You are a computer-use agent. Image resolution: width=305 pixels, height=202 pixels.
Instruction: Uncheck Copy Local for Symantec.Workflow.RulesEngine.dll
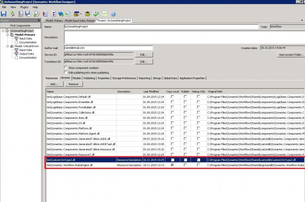point(172,165)
